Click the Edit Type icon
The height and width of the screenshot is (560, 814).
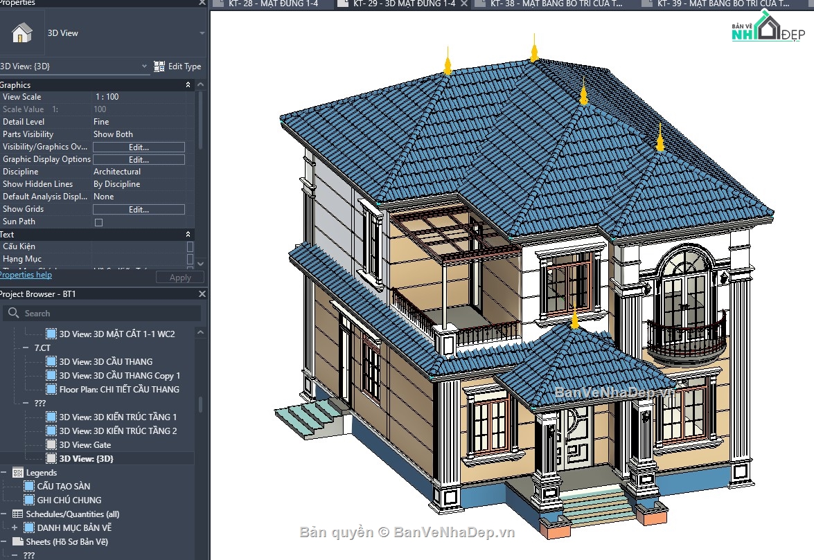pyautogui.click(x=159, y=66)
